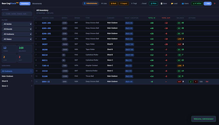Click the Thrust Ball type cell
Viewport: 219px width, 125px height.
(x=90, y=76)
